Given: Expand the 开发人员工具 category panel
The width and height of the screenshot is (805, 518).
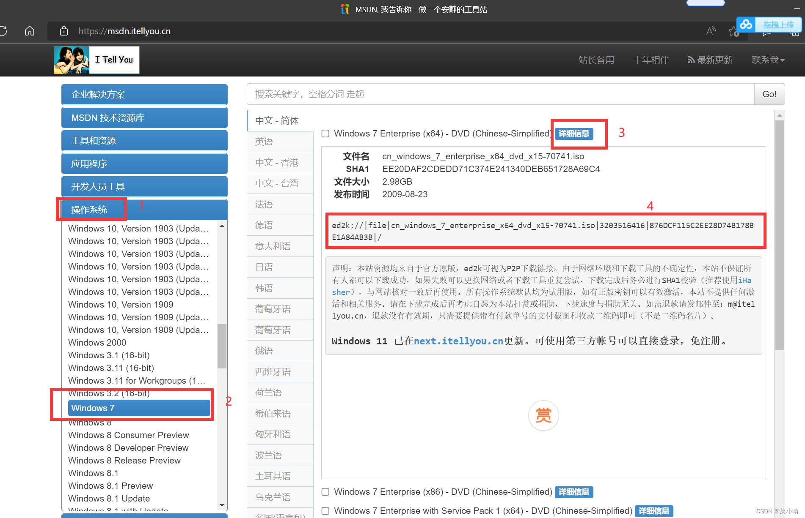Looking at the screenshot, I should [x=144, y=186].
